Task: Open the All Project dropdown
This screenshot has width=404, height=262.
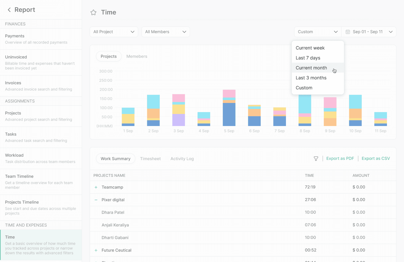Action: pyautogui.click(x=114, y=32)
